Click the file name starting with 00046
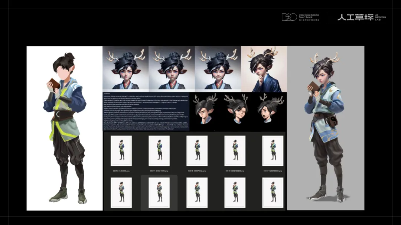 [x=235, y=171]
